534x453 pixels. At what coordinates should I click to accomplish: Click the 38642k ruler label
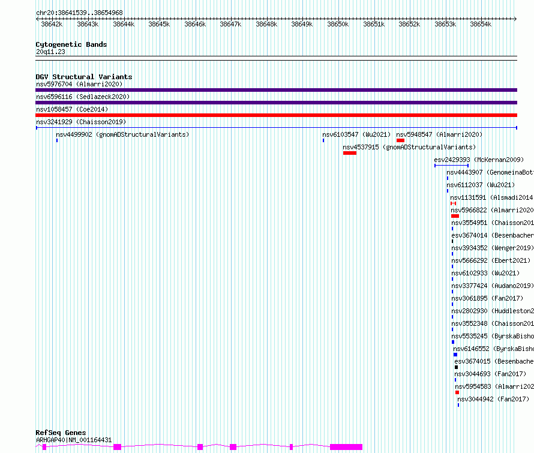tap(52, 24)
